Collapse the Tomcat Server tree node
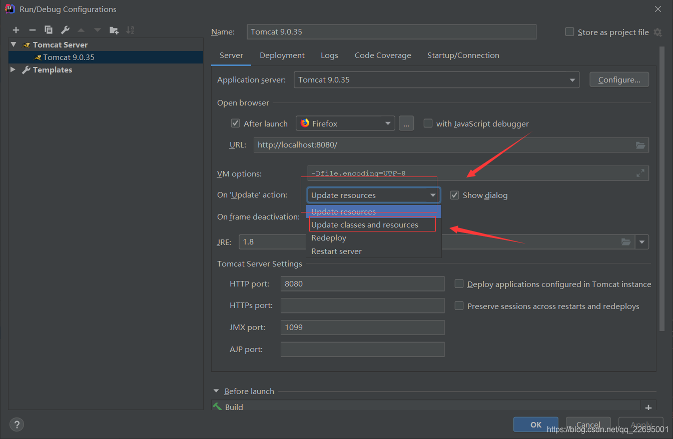 tap(14, 44)
